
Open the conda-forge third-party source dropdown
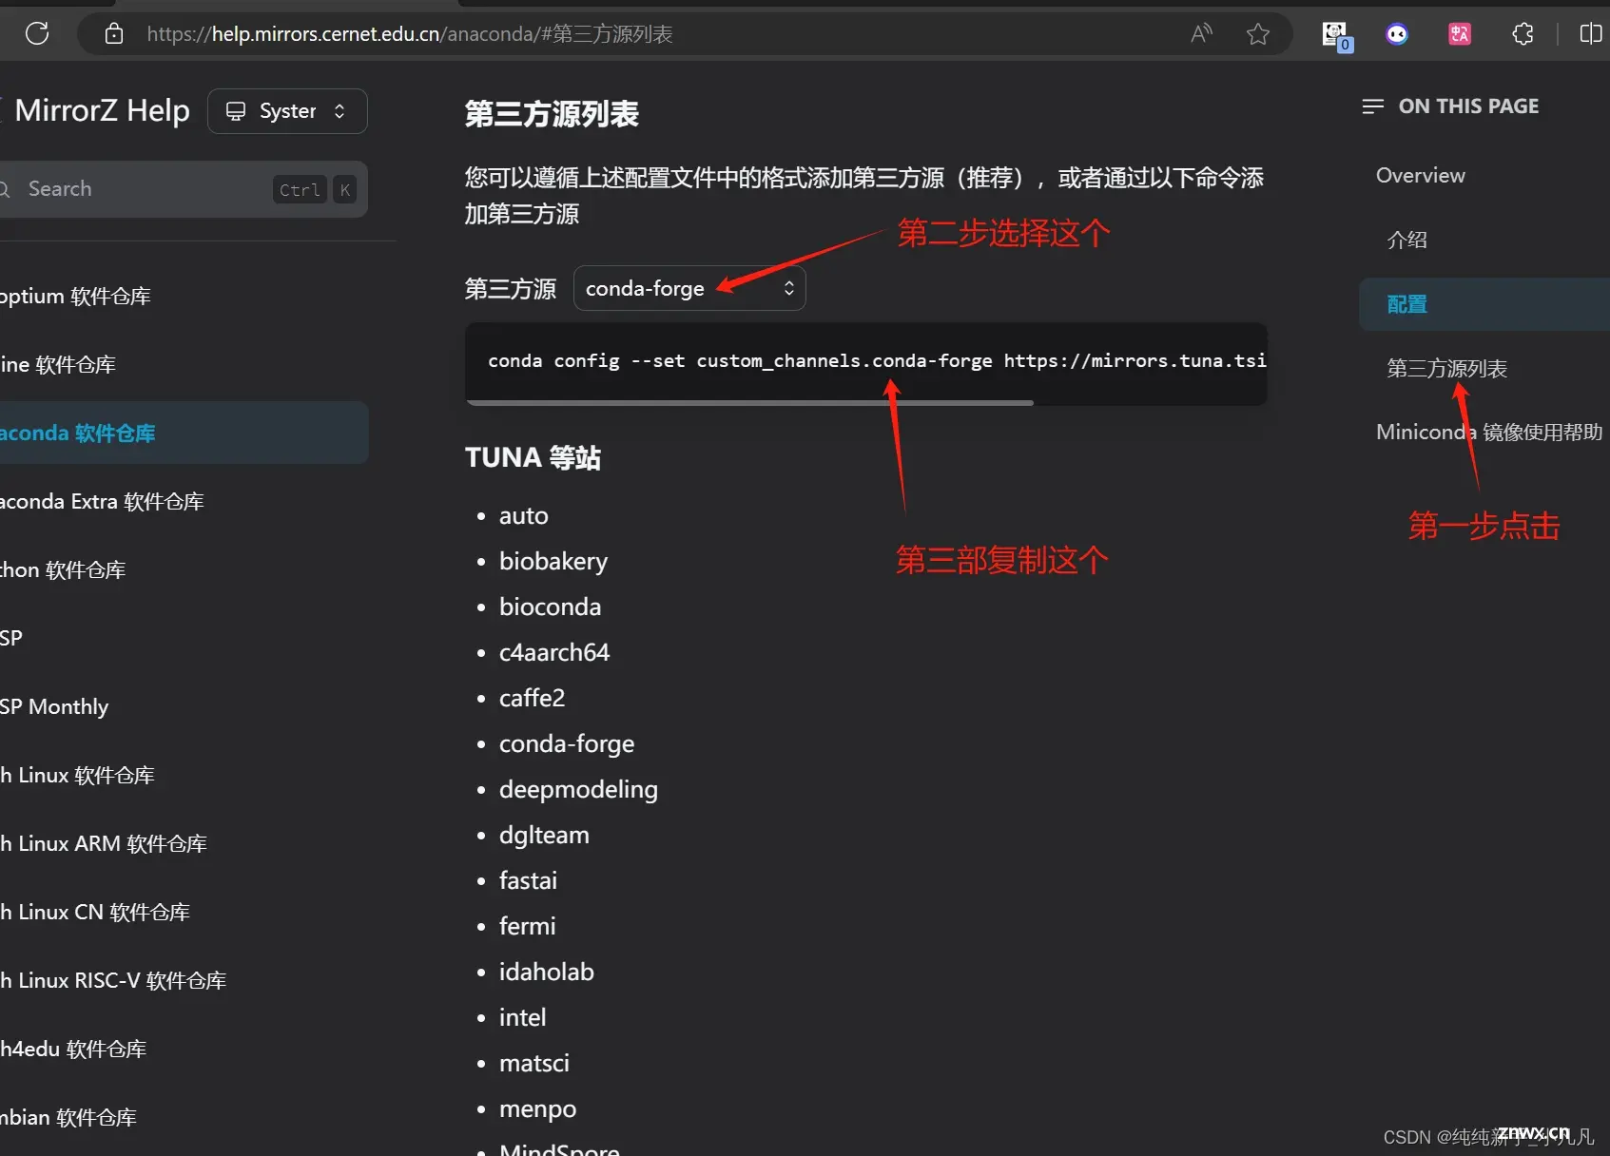tap(689, 288)
